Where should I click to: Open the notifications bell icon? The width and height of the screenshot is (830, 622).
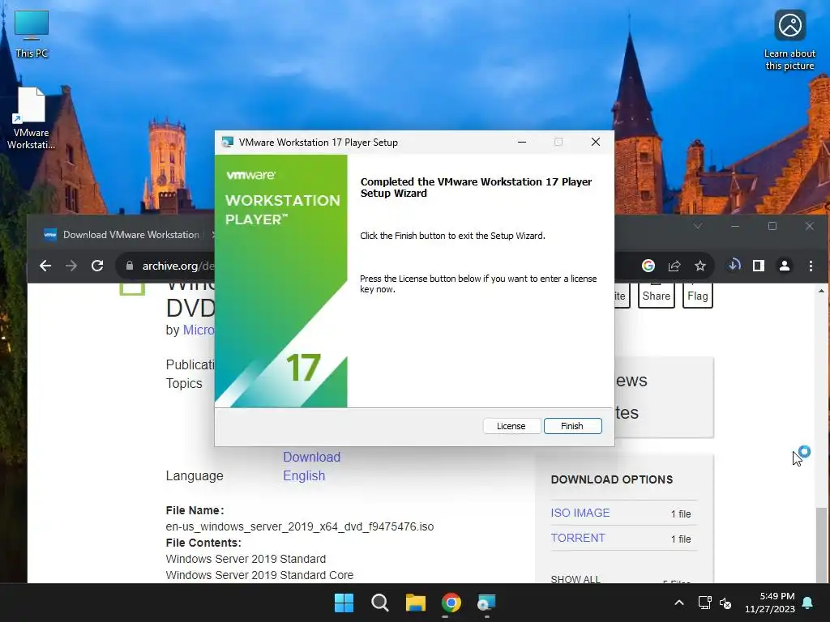click(x=808, y=603)
